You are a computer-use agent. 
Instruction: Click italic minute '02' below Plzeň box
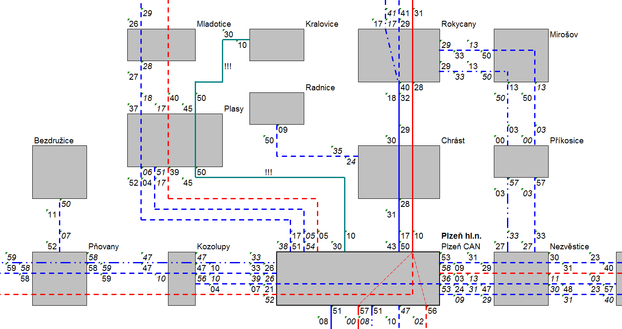tap(419, 321)
